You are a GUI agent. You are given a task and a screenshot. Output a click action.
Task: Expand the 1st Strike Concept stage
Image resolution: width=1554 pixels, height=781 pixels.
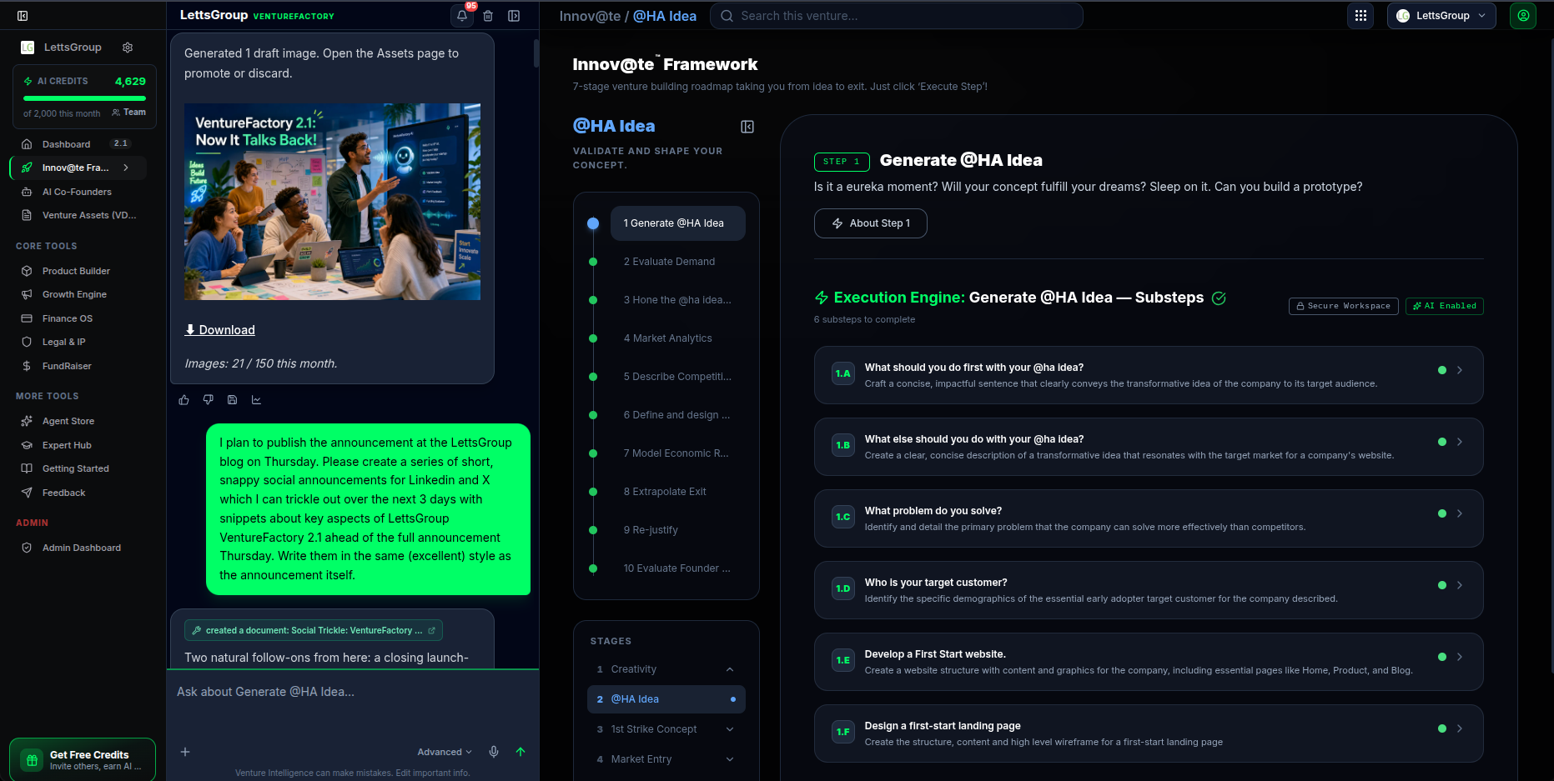[730, 729]
